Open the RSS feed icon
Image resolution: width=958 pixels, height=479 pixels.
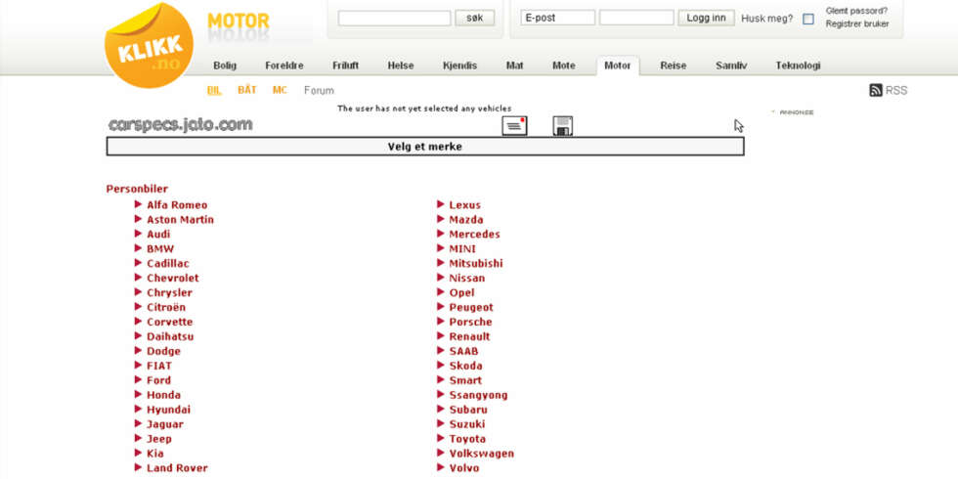tap(876, 90)
